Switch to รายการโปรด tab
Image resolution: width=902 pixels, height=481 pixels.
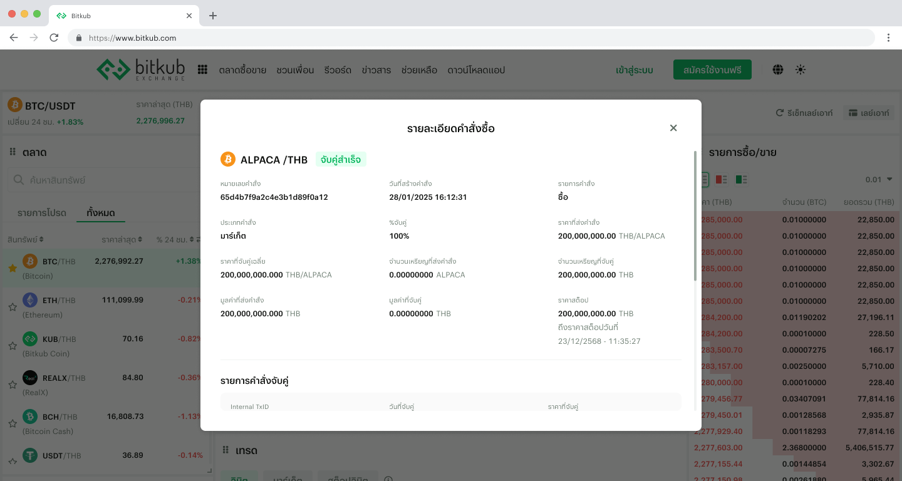click(42, 213)
